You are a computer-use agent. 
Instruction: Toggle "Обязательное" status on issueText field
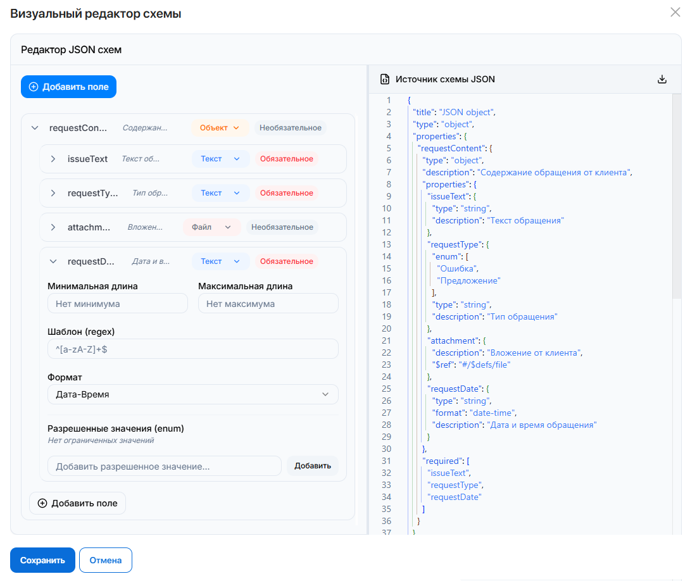287,159
